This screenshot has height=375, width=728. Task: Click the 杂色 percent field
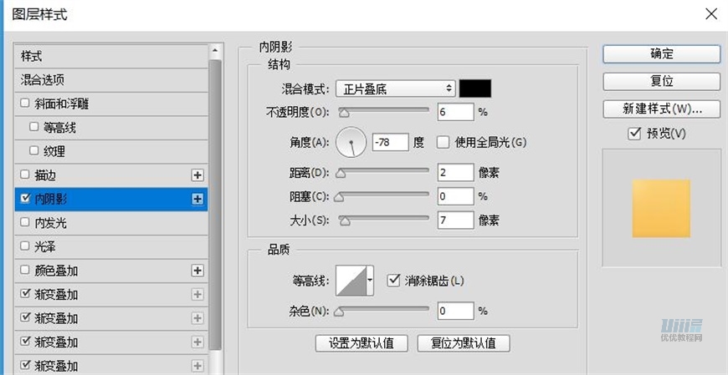pos(455,311)
